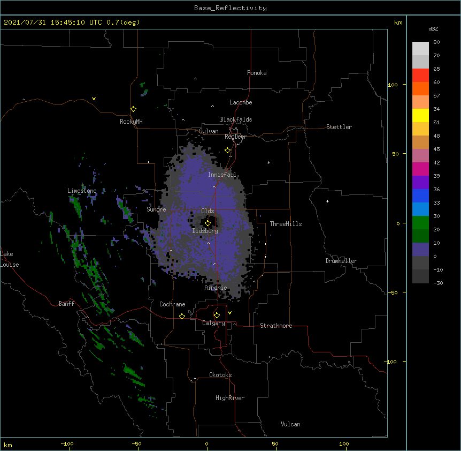
Task: Click the dBZ legend heading
Action: [x=433, y=28]
